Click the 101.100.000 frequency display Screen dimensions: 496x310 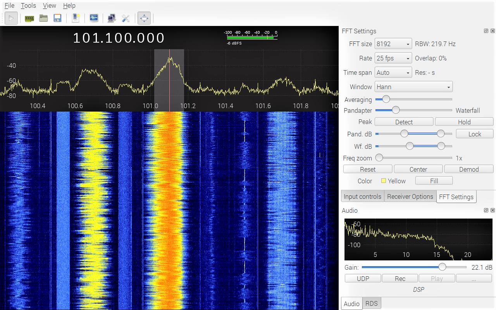tap(119, 38)
